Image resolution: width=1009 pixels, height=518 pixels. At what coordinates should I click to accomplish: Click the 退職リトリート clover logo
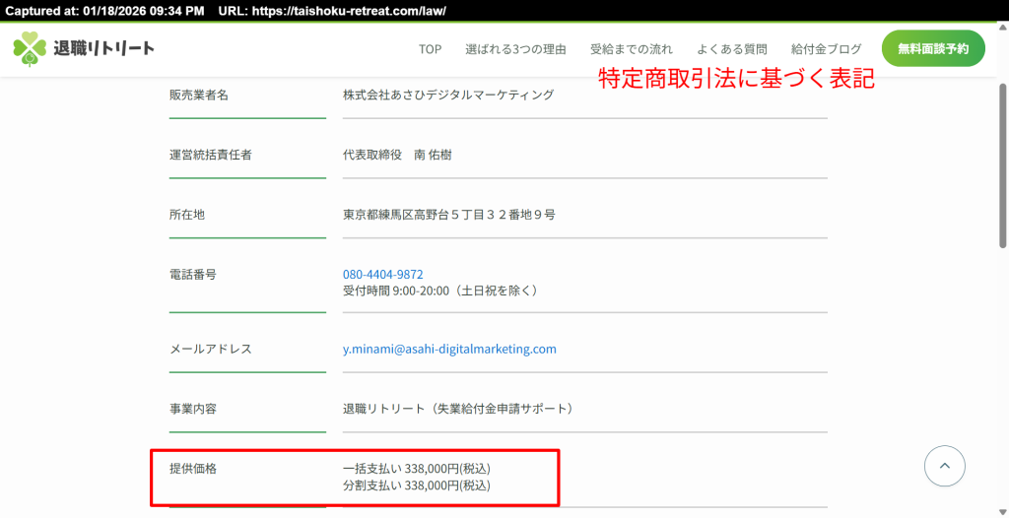tap(30, 49)
